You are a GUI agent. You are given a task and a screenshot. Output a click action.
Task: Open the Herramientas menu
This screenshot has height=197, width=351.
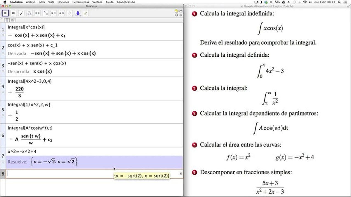pyautogui.click(x=81, y=2)
